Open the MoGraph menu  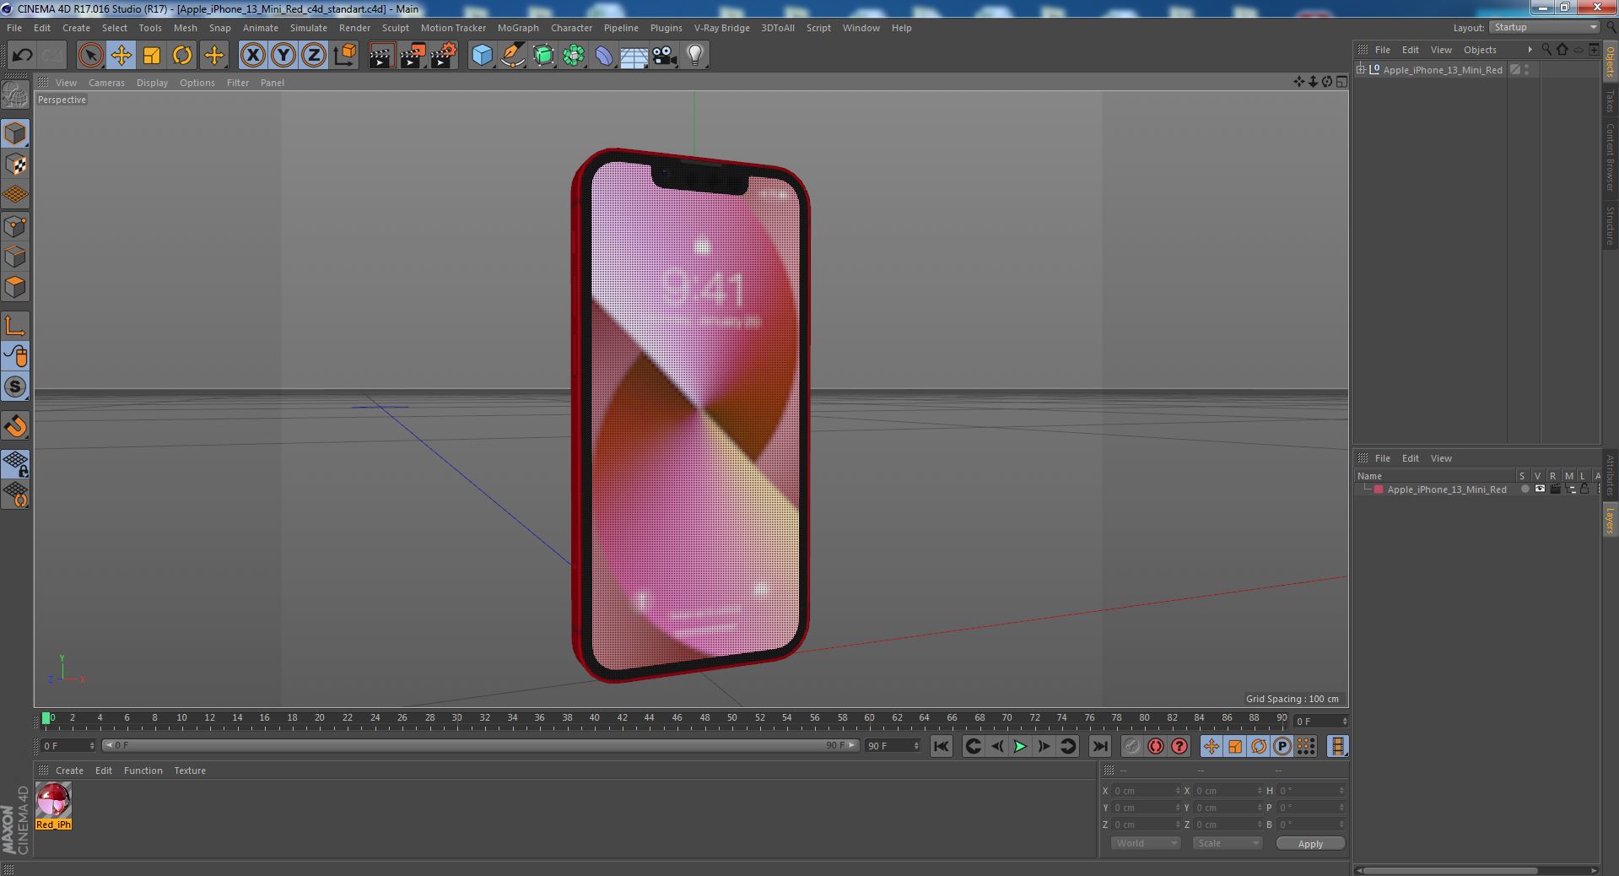click(517, 28)
